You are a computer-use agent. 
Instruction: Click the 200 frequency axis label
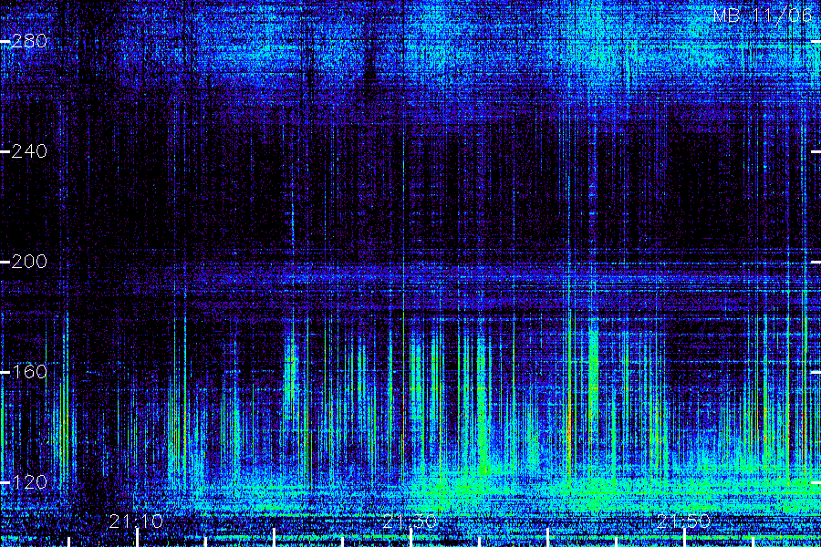point(29,262)
